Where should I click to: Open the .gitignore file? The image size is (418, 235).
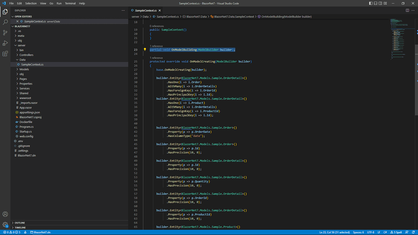click(24, 146)
